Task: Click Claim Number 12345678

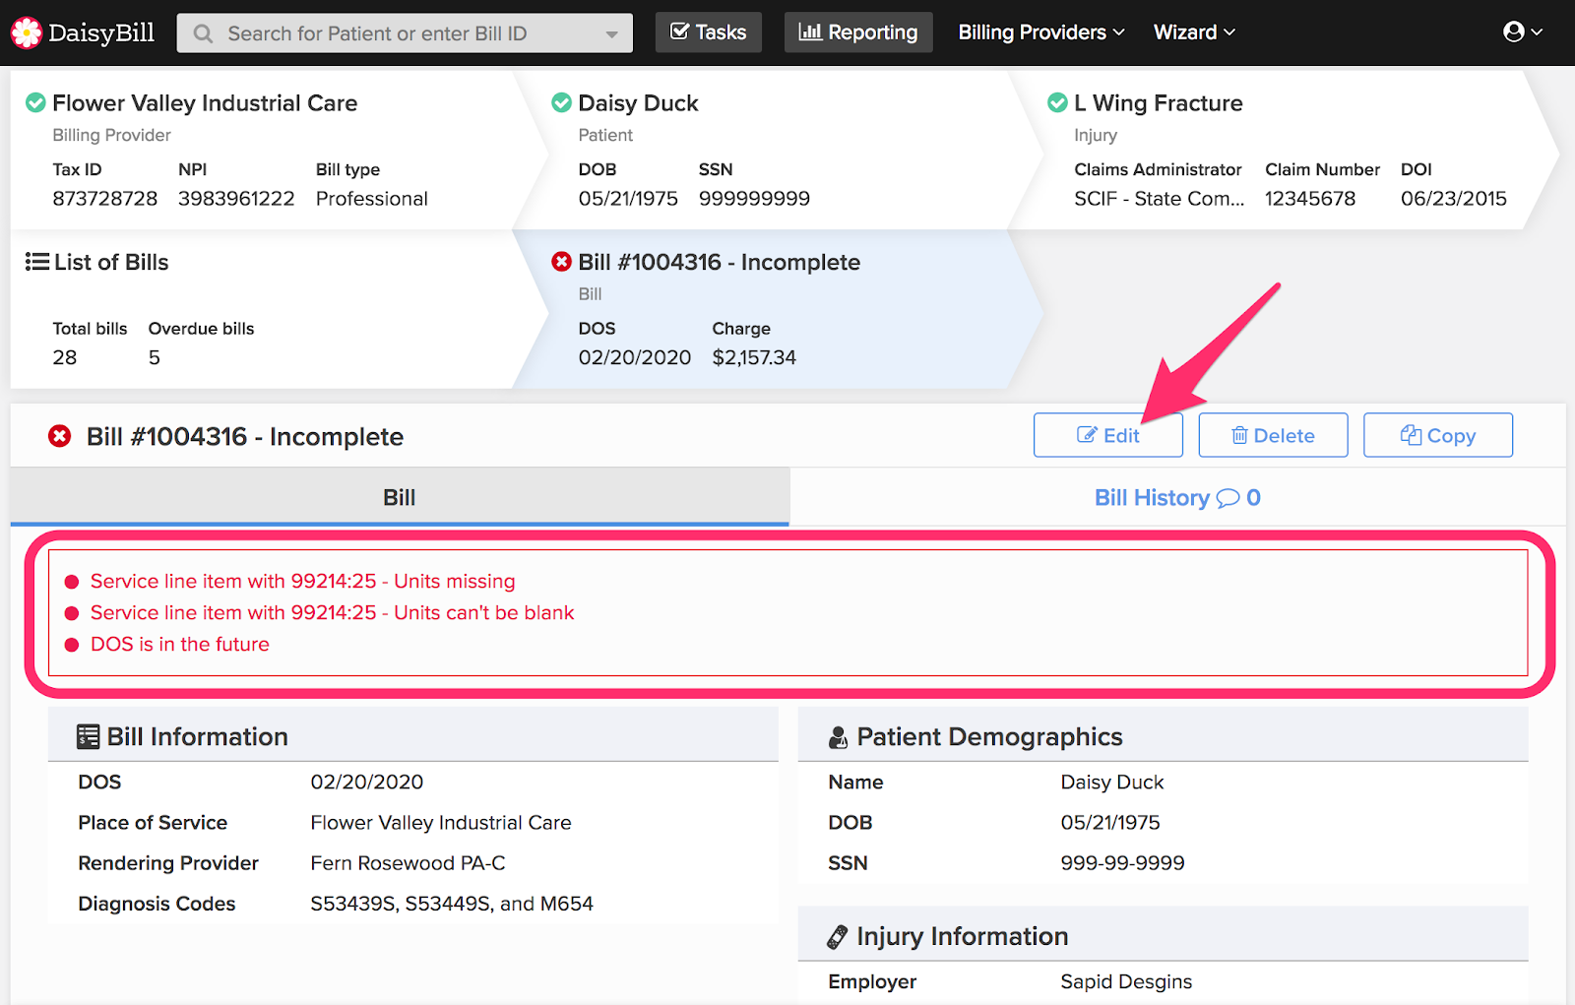Action: (1310, 199)
